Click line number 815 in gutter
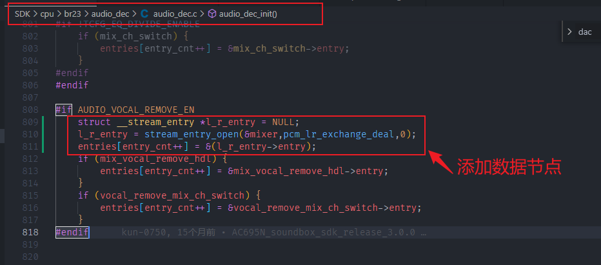601x265 pixels. click(x=30, y=195)
